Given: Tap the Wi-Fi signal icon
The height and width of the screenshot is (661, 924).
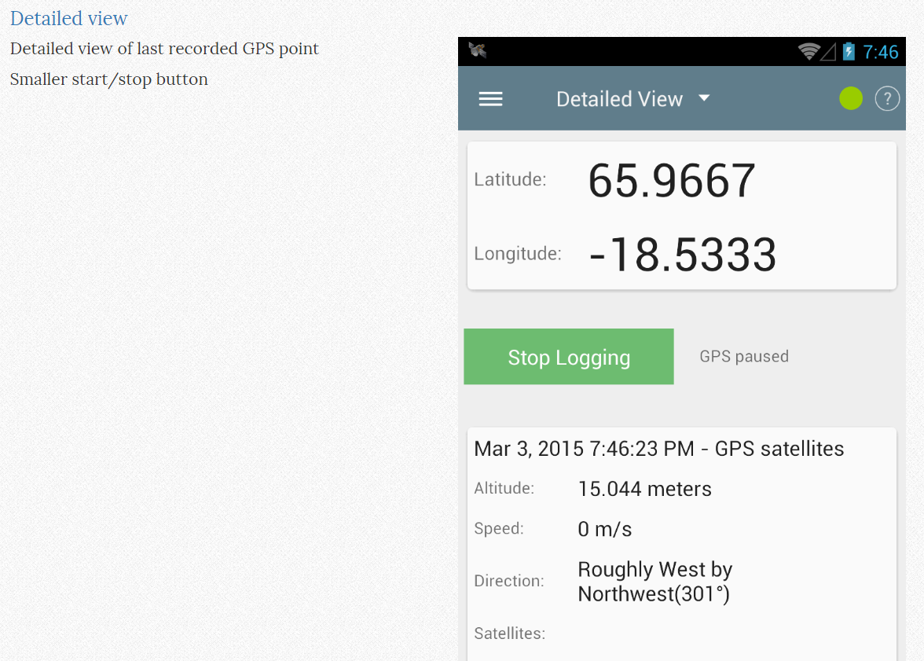Looking at the screenshot, I should (808, 52).
